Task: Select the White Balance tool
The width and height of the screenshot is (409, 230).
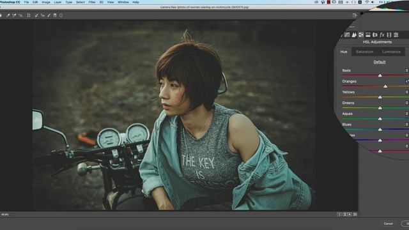Action: [x=8, y=15]
